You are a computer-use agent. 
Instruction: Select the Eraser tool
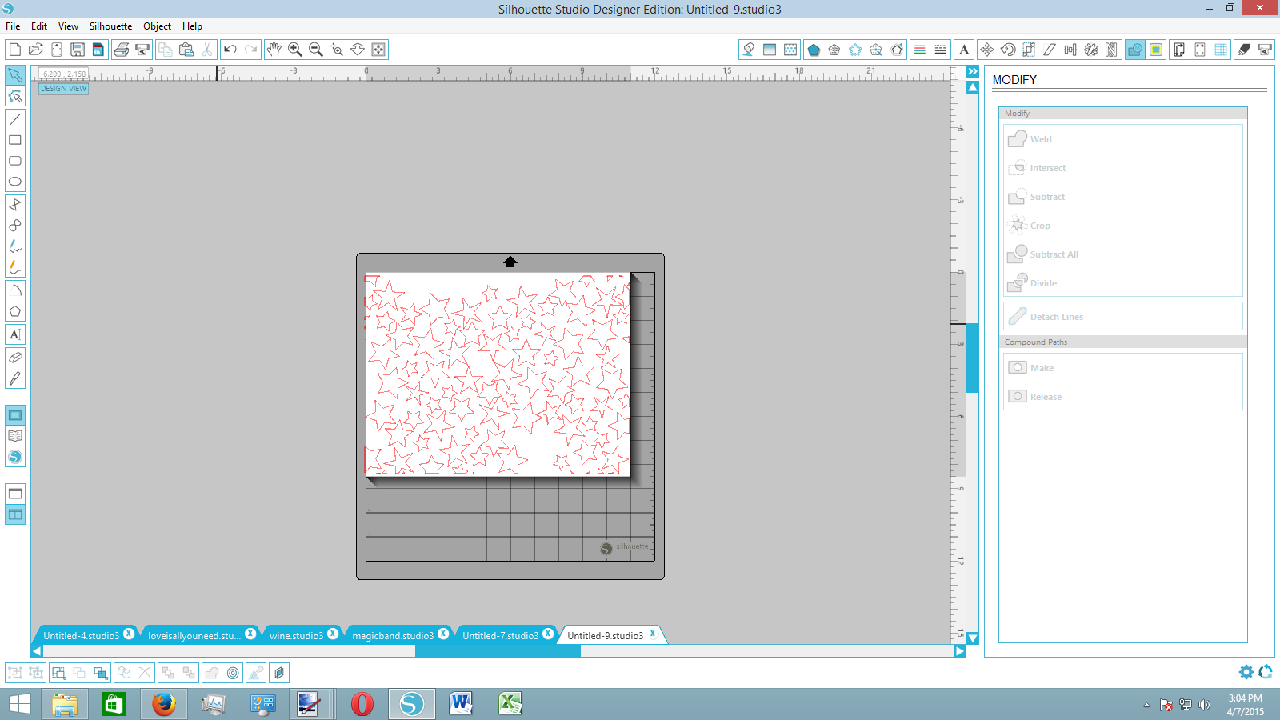tap(15, 358)
